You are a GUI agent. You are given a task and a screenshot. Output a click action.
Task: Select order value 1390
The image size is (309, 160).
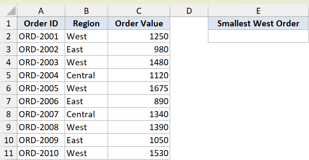point(139,127)
